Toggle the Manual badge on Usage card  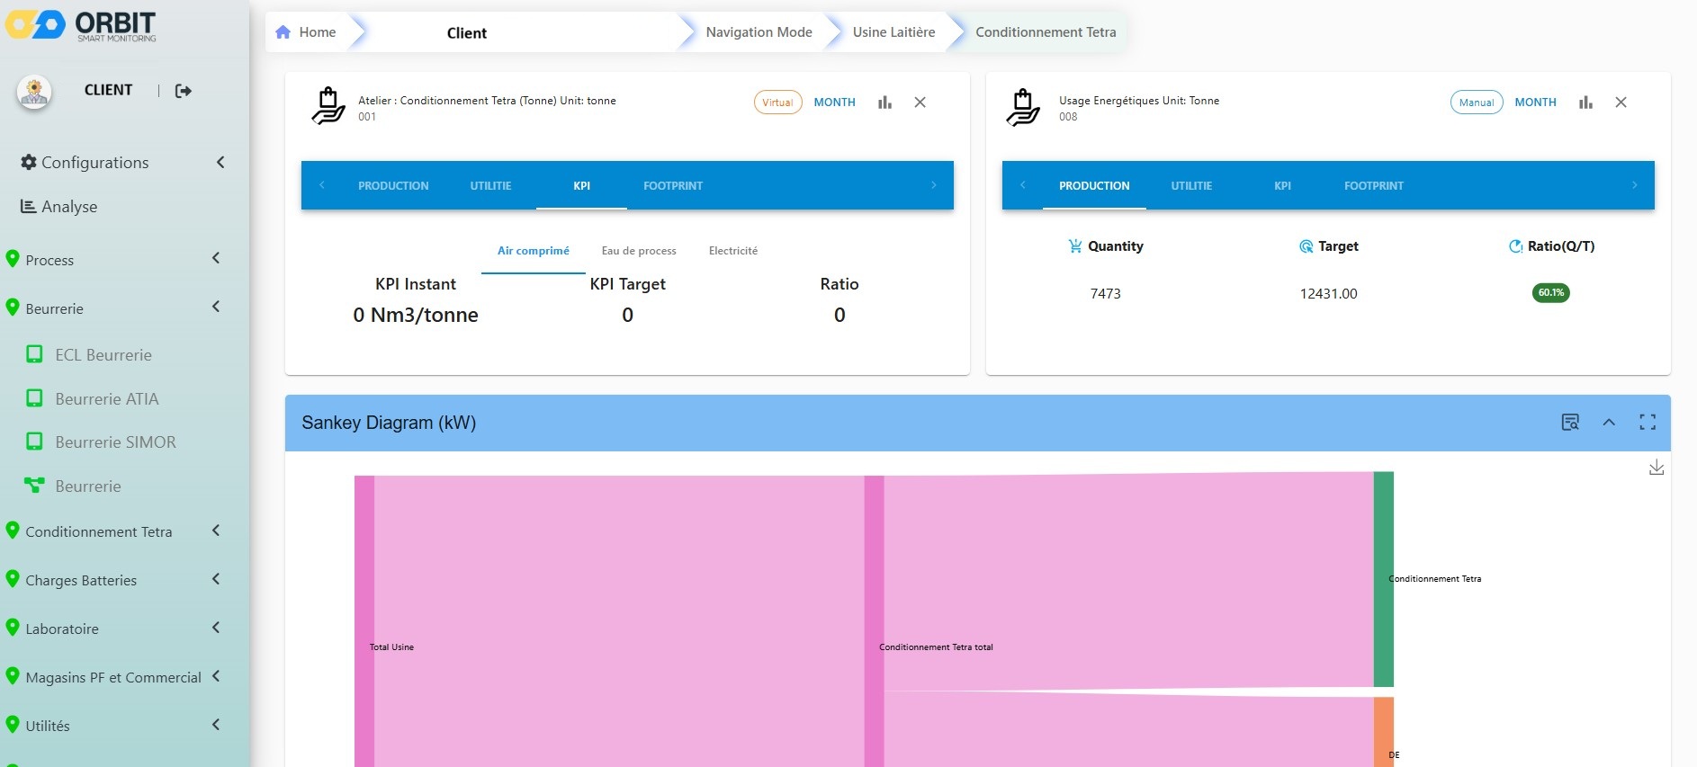(x=1476, y=103)
